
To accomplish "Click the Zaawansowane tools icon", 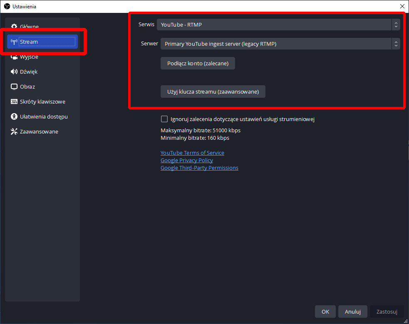I will tap(14, 132).
